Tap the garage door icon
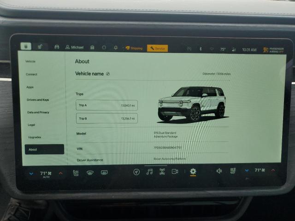This screenshot has height=221, width=295. 92,47
